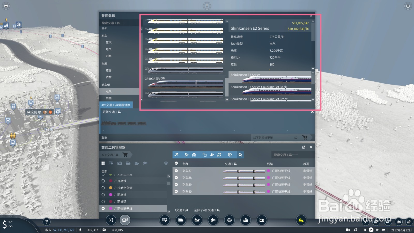Screen dimensions: 414x233
Task: Click down arrow of Shinkansen stats panel
Action: [313, 69]
